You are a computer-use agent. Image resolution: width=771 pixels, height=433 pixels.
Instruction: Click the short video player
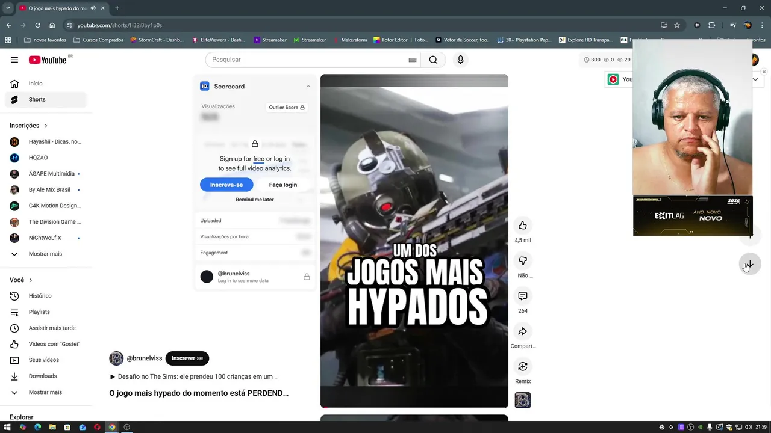pos(414,241)
